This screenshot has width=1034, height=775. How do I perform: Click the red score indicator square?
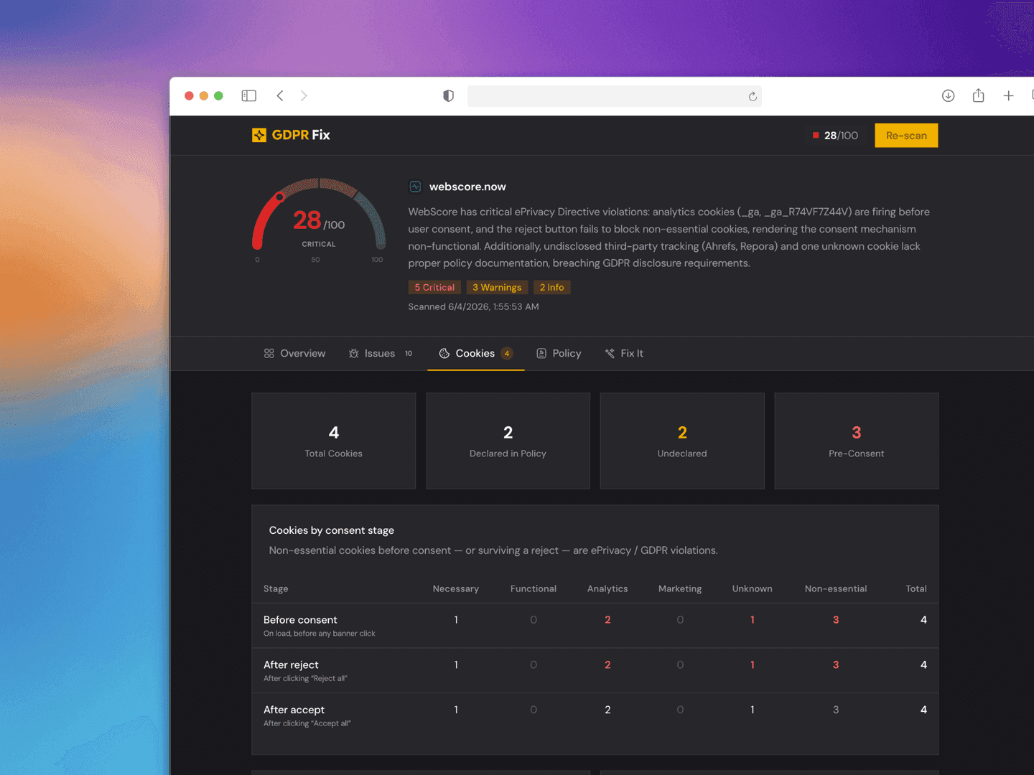(x=816, y=135)
